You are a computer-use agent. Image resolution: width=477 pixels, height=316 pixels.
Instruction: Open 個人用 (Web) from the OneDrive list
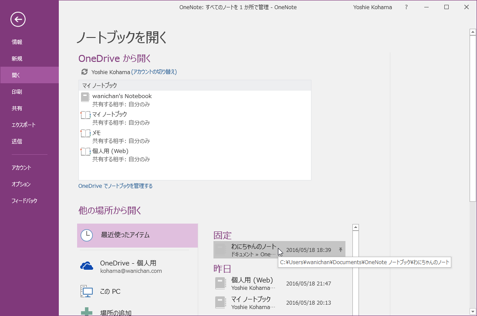[195, 155]
